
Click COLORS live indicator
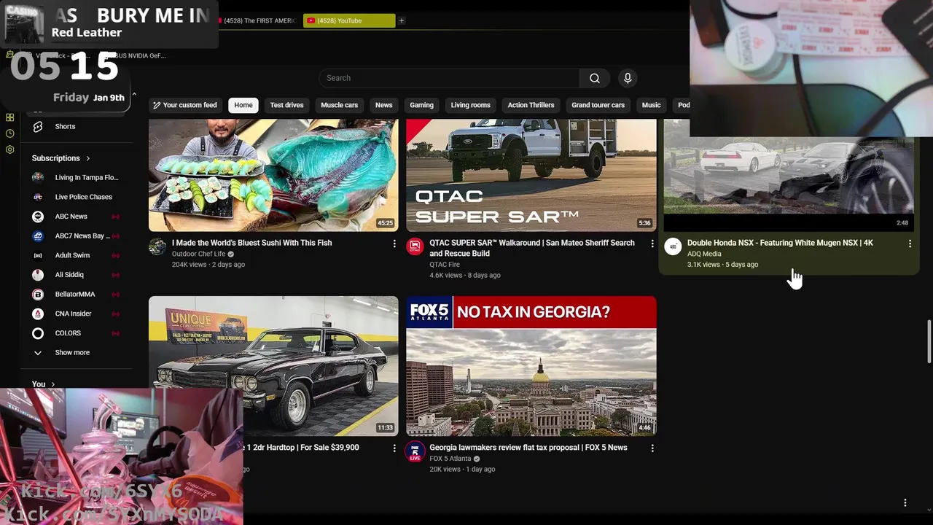pos(115,333)
